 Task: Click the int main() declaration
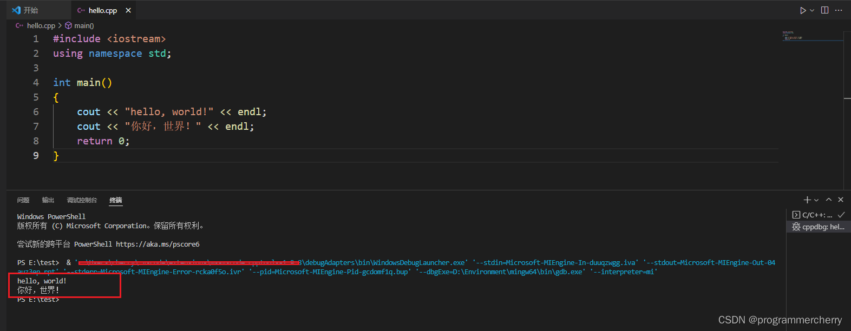click(82, 83)
